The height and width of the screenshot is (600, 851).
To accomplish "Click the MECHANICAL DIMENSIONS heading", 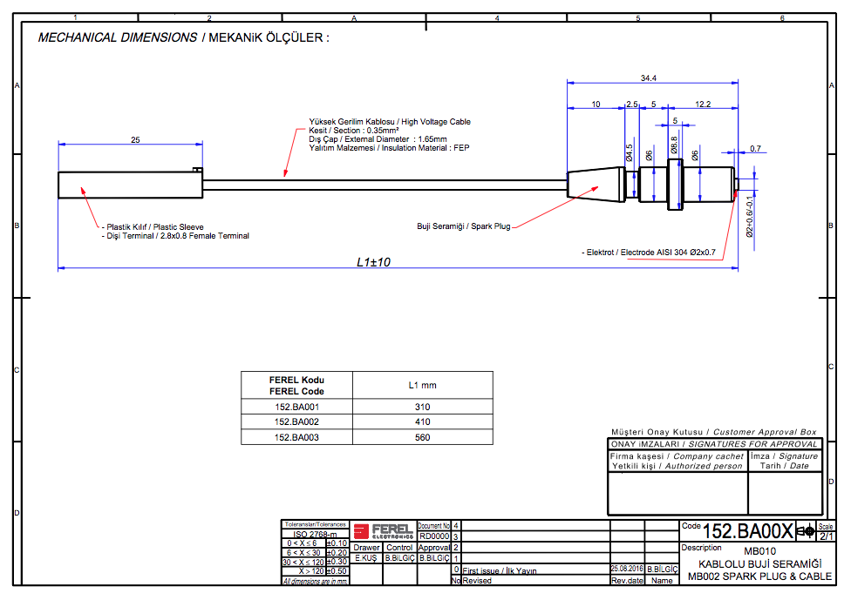I will 118,38.
